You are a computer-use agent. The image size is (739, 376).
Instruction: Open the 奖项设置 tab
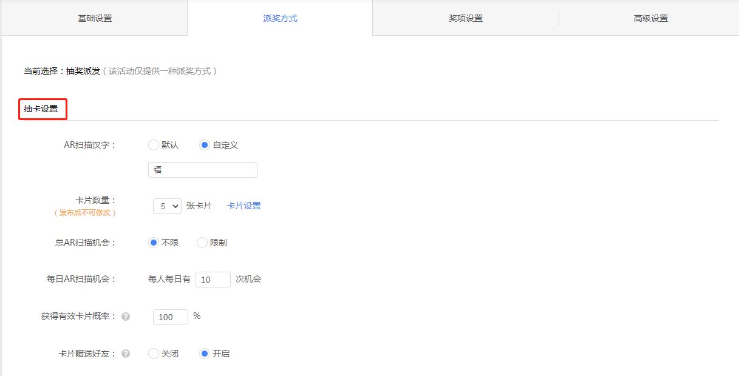click(x=466, y=18)
